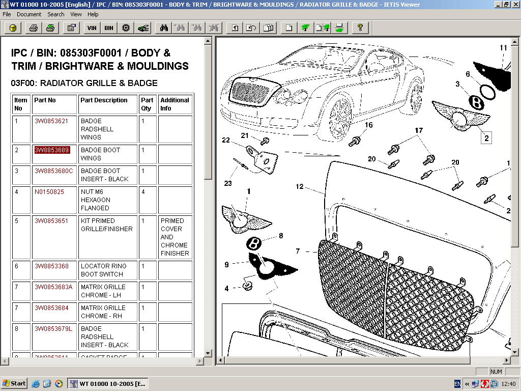Click the page with up arrow icon

coord(235,28)
